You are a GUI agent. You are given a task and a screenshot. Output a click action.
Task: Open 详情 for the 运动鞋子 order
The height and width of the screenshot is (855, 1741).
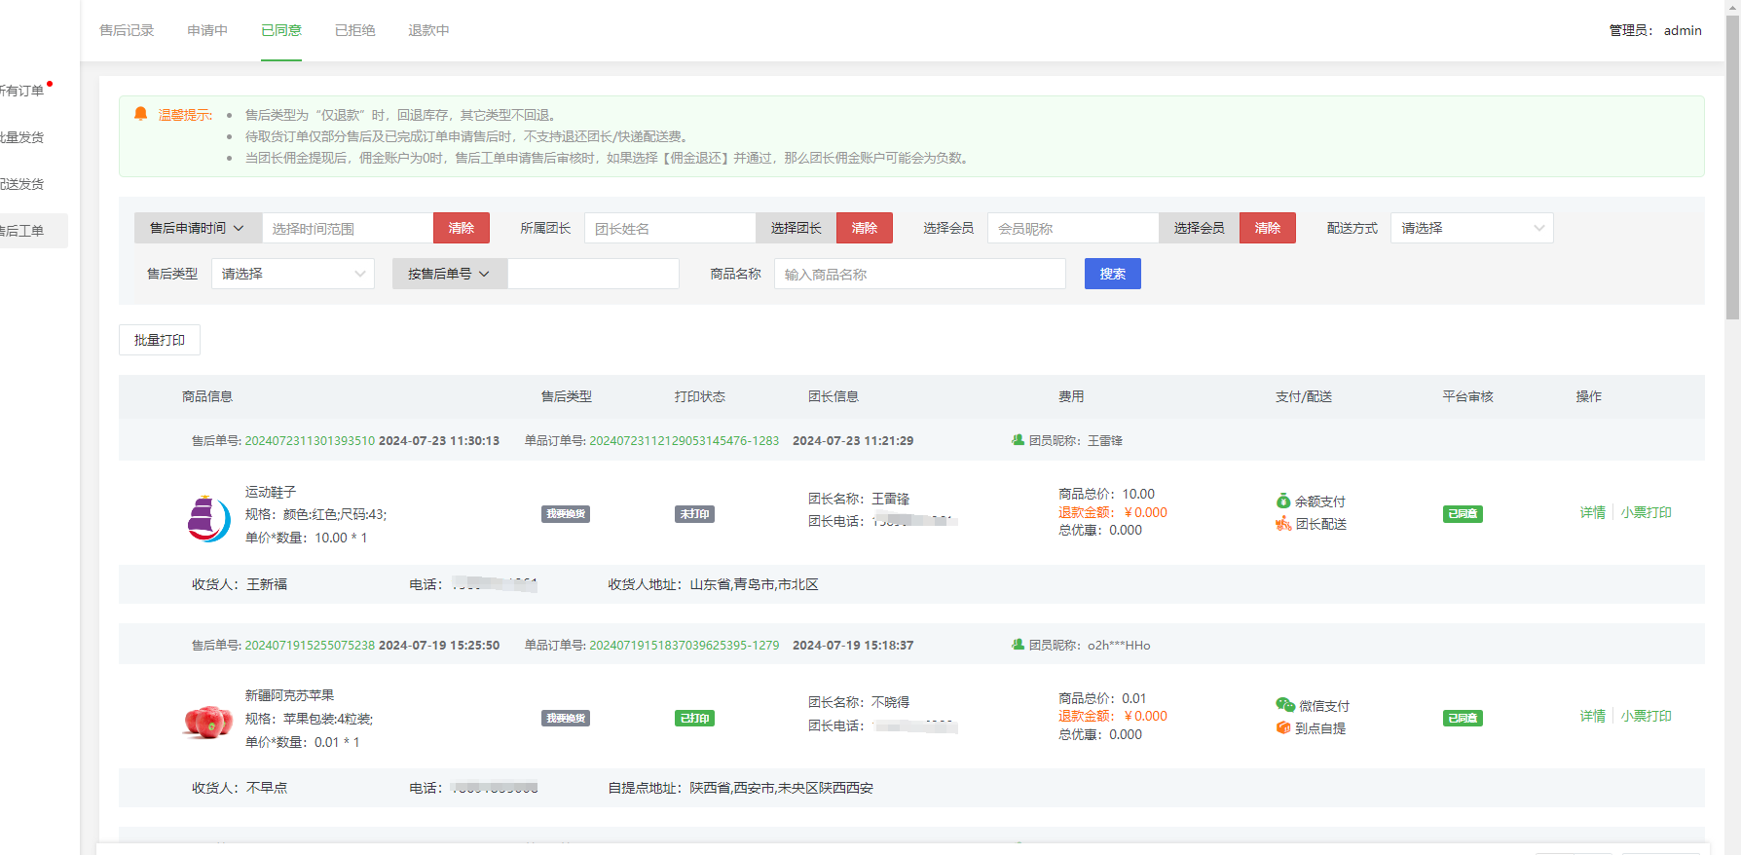click(1592, 512)
